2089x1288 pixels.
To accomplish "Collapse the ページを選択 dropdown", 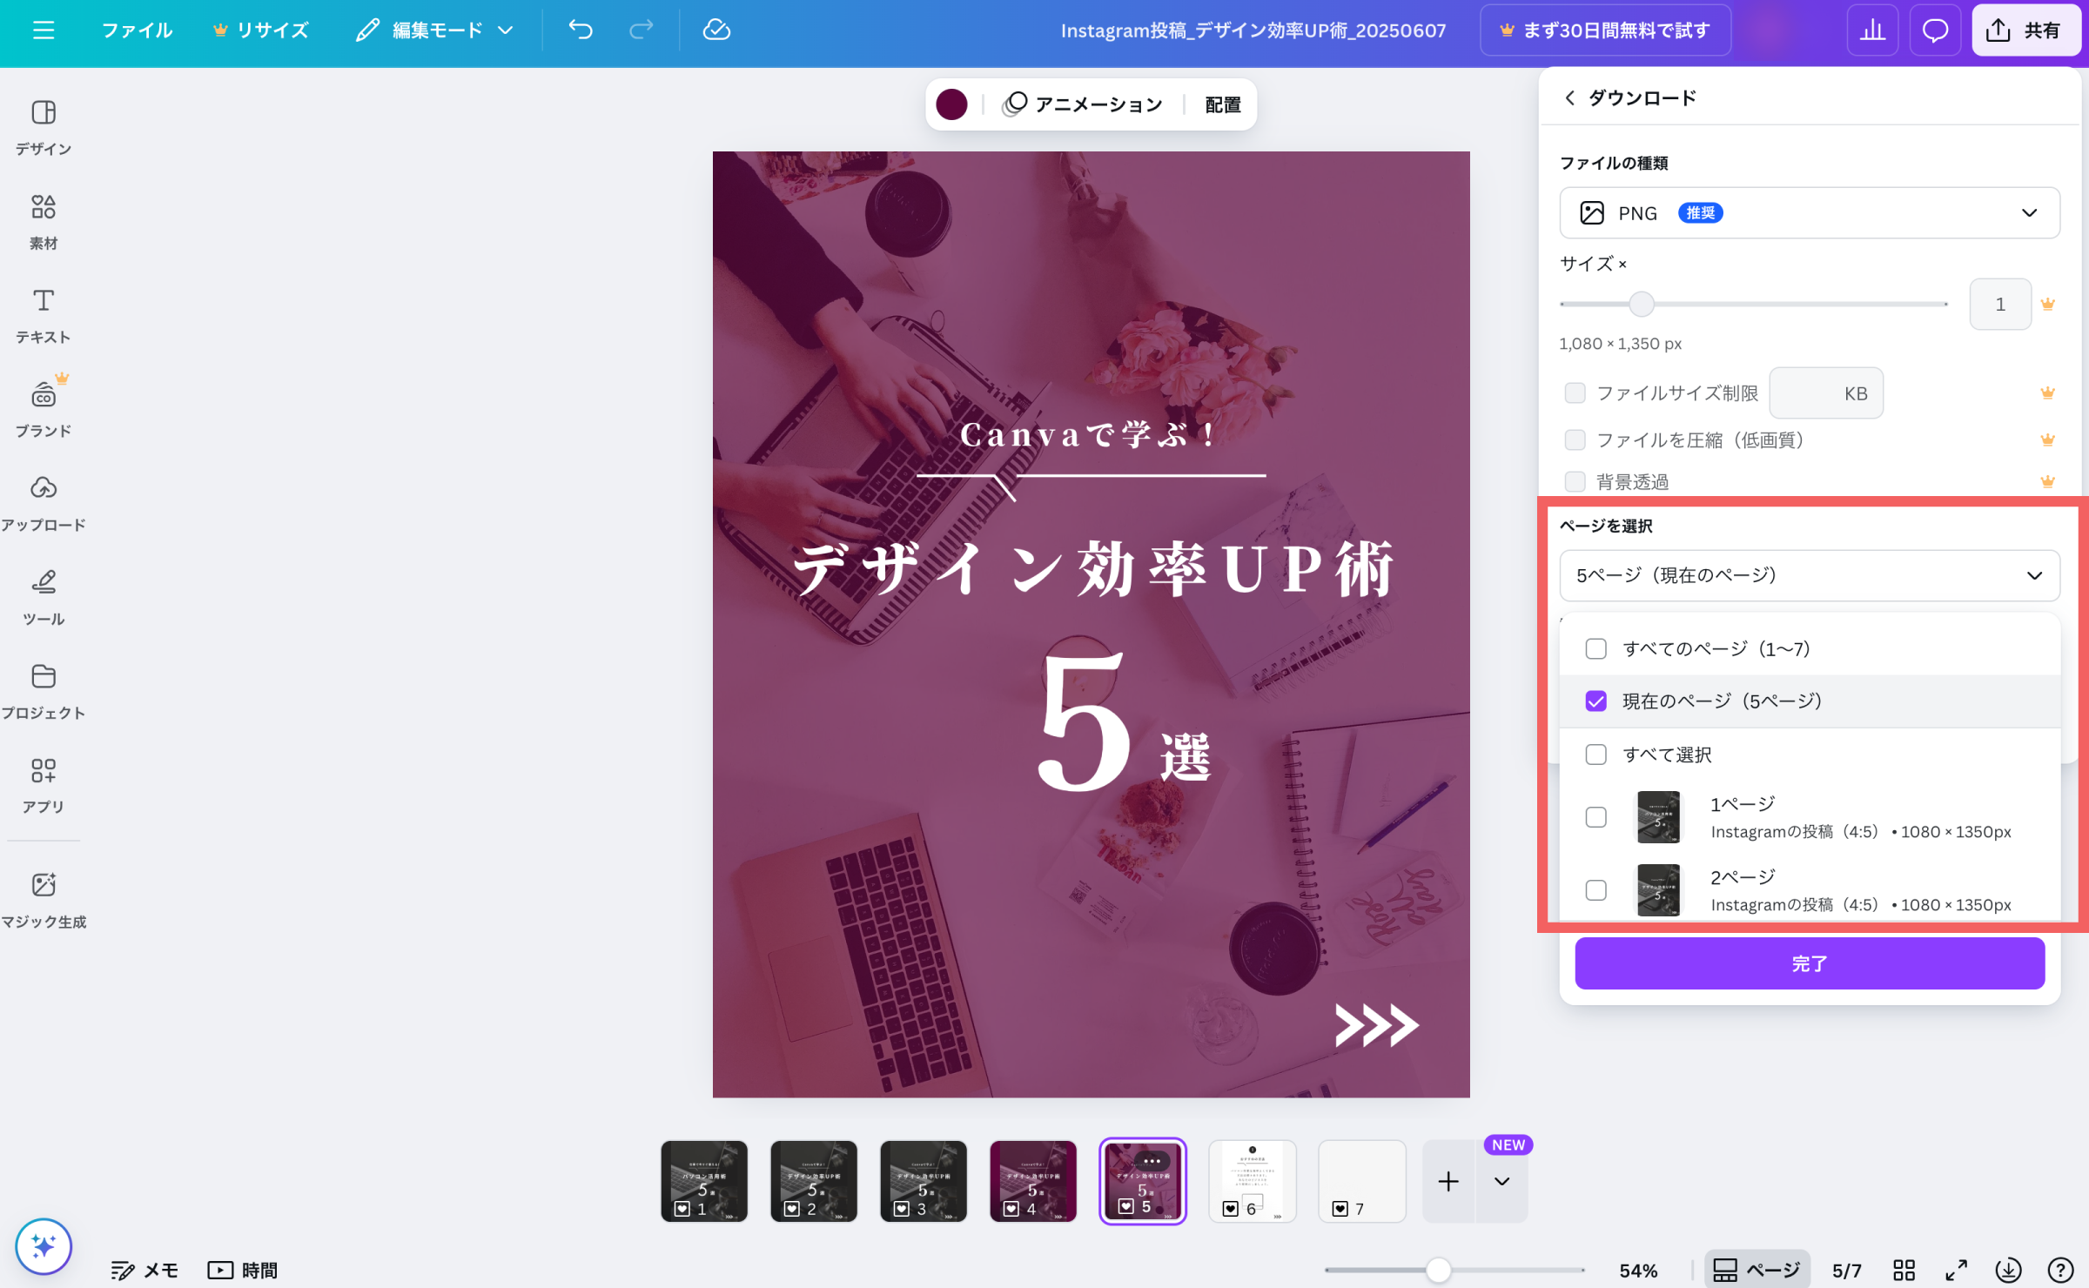I will tap(1810, 575).
